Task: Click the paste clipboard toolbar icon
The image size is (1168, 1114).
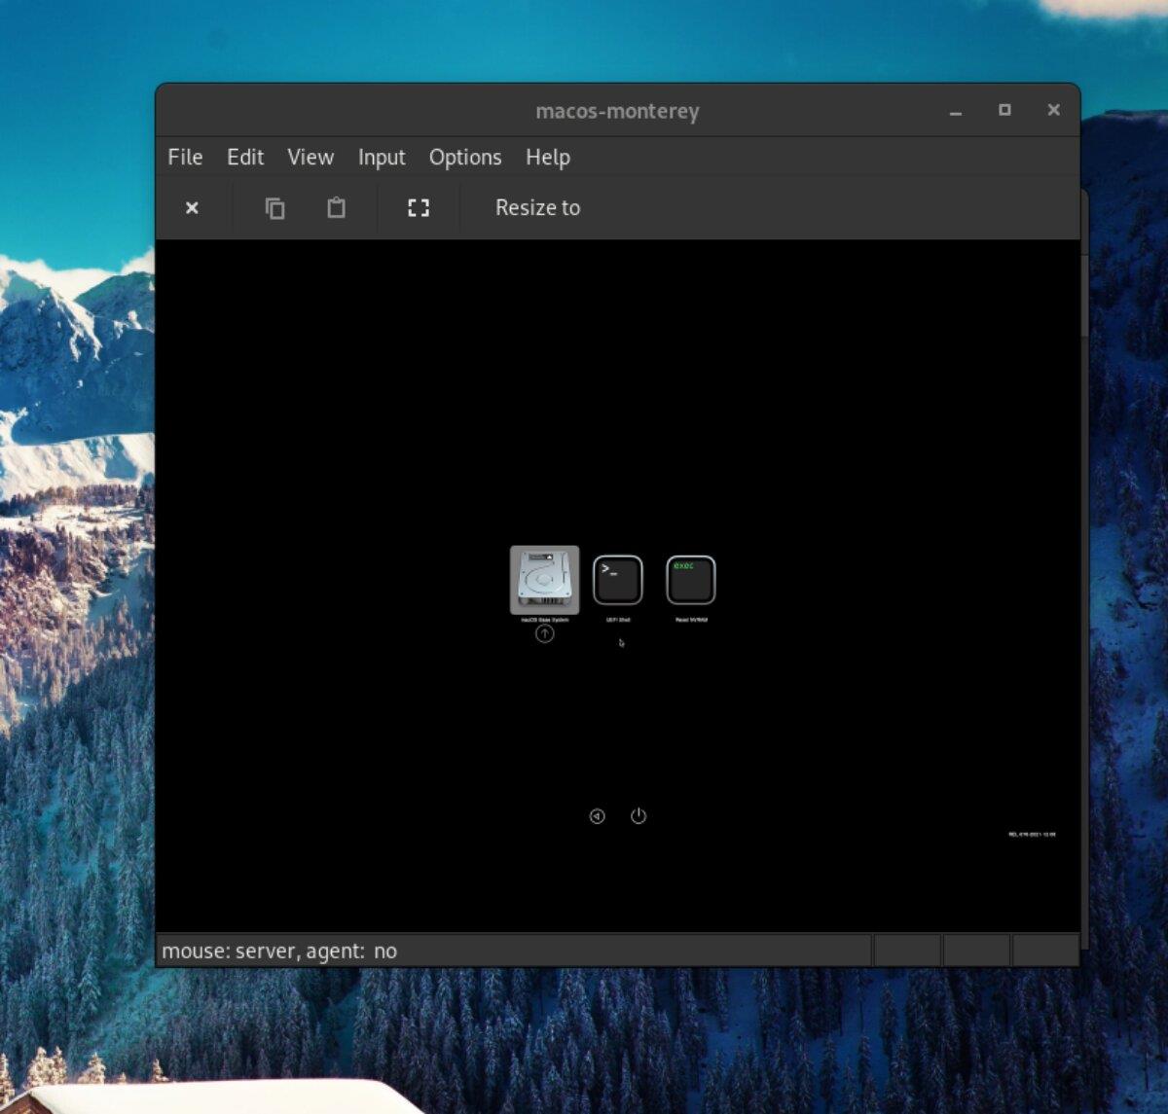Action: 336,207
